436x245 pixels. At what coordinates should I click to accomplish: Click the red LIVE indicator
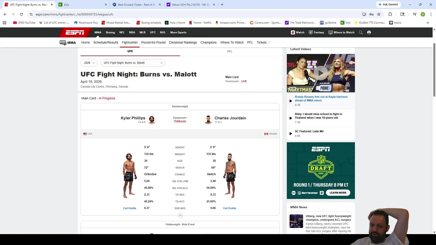point(244,81)
